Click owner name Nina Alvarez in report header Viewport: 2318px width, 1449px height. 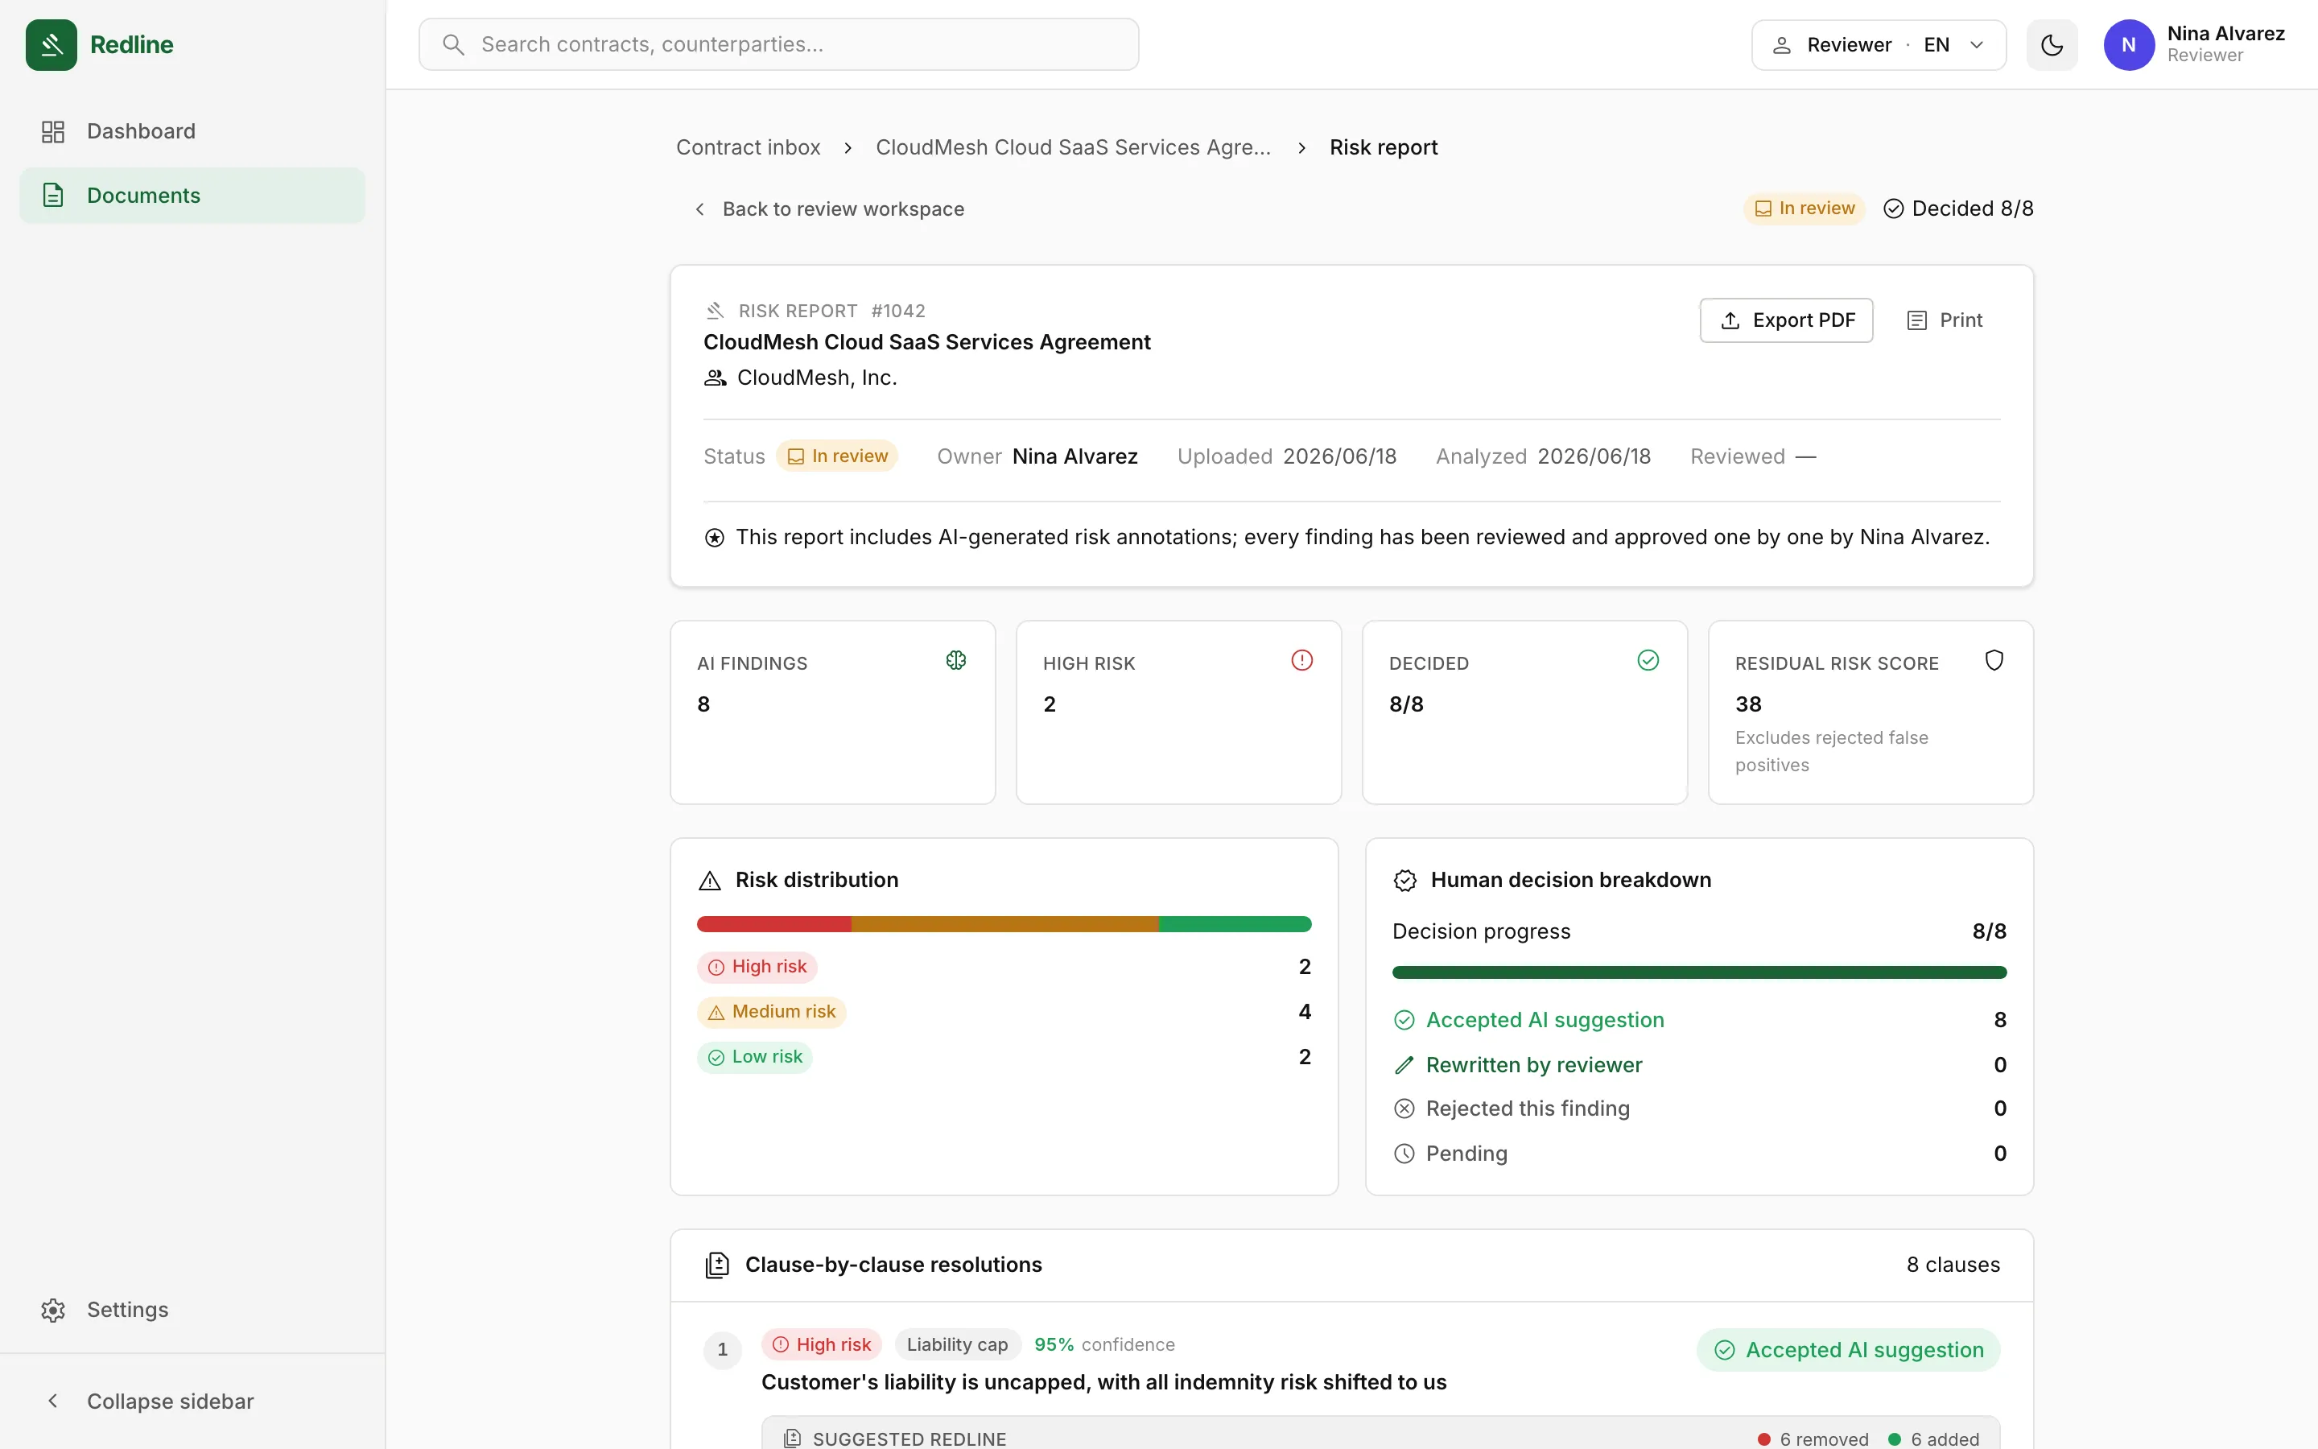(1074, 456)
